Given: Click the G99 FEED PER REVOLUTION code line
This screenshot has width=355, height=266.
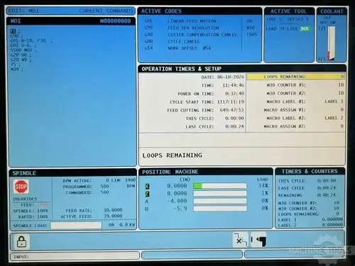Looking at the screenshot, I should pos(182,28).
